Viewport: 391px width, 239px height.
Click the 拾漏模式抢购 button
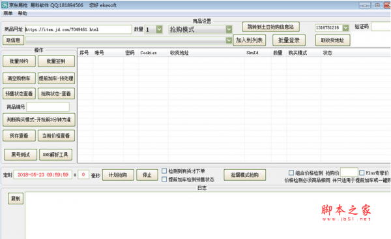pyautogui.click(x=244, y=175)
